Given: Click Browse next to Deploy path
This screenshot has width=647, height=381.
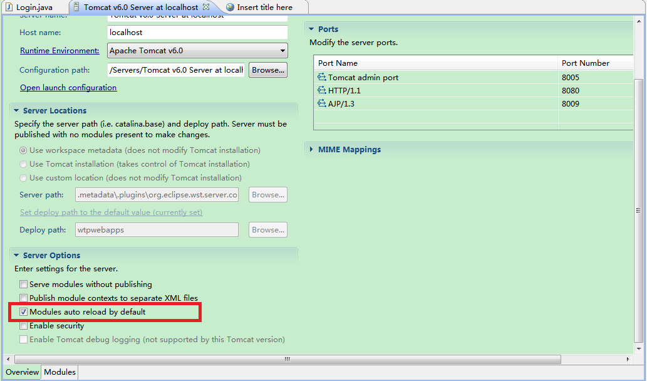Looking at the screenshot, I should tap(268, 230).
